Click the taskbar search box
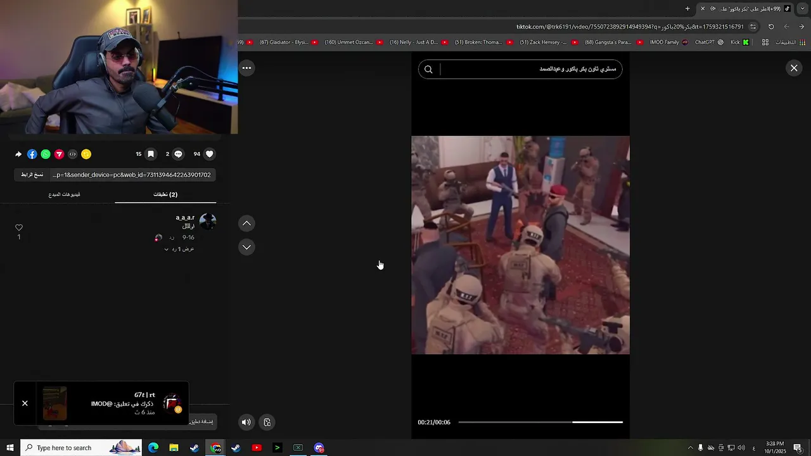 coord(81,448)
